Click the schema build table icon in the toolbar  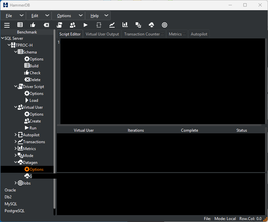click(20, 25)
